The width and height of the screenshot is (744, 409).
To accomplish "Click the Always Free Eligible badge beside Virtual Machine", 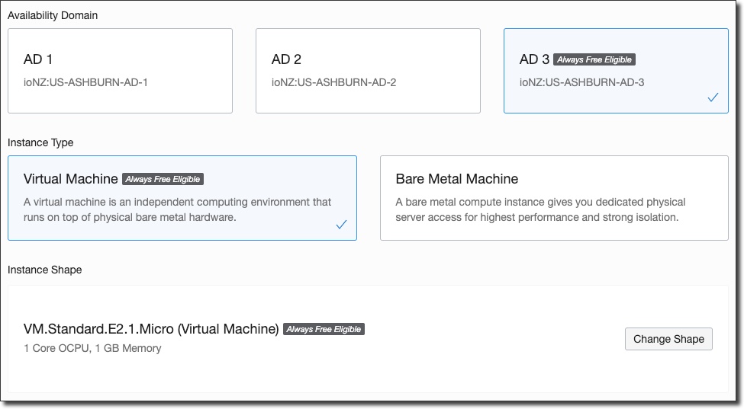I will pos(163,180).
